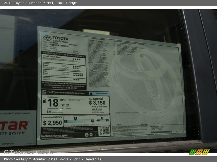Image resolution: width=217 pixels, height=162 pixels.
Task: Click the first round agency seal next to fueleconomy.gov
Action: (x=87, y=135)
